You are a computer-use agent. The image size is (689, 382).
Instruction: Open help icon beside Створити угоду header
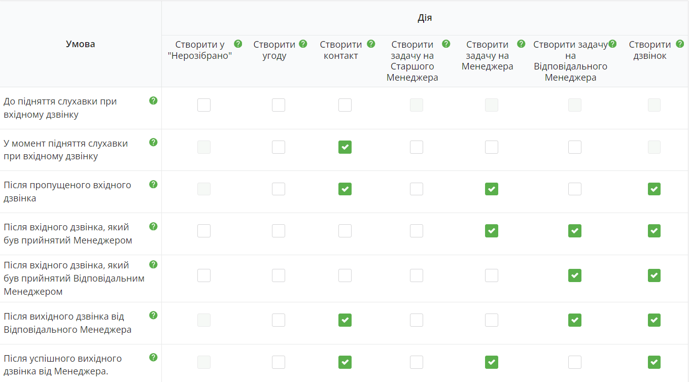click(303, 44)
